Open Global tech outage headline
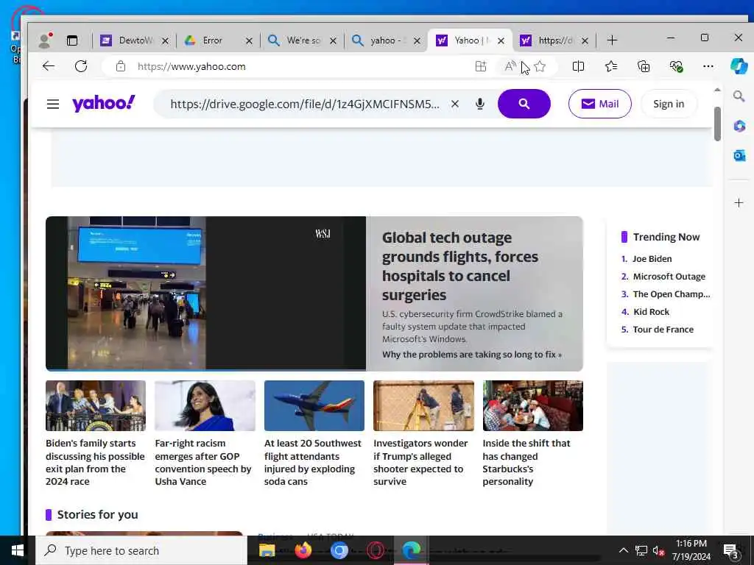754x565 pixels. pyautogui.click(x=460, y=266)
